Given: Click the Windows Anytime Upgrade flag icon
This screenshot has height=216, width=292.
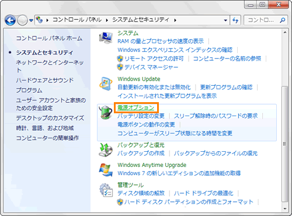Looking at the screenshot, I should tap(106, 170).
